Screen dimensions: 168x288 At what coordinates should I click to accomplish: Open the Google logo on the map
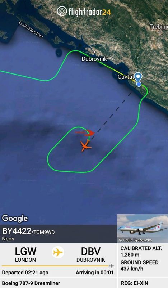coord(15,219)
